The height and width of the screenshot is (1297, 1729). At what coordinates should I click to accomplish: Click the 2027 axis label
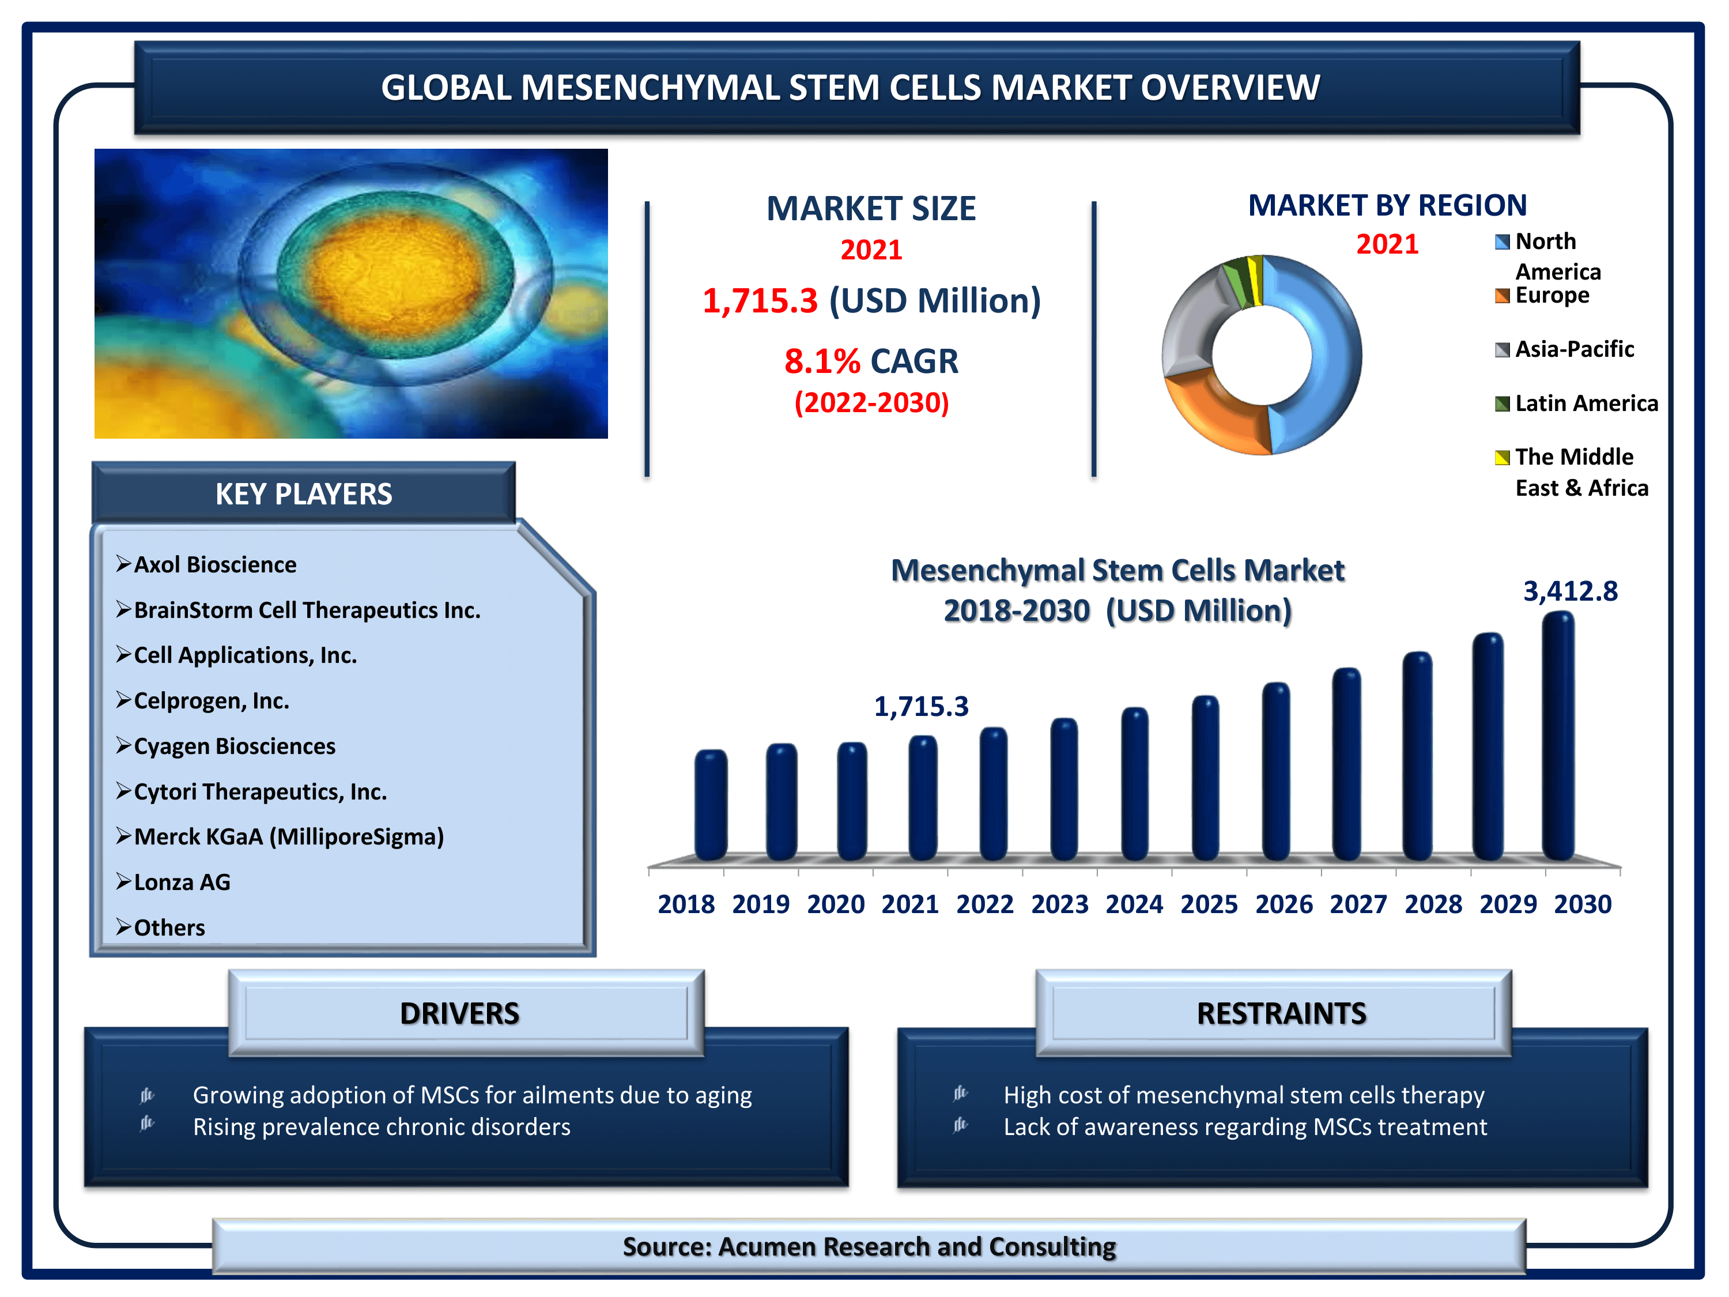tap(1358, 904)
